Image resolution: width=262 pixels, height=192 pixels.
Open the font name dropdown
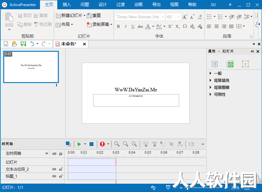tap(163, 17)
